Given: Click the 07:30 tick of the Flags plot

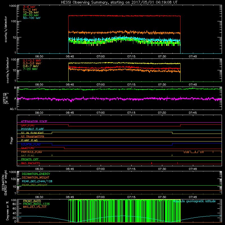Looking at the screenshot, I should pyautogui.click(x=162, y=169).
